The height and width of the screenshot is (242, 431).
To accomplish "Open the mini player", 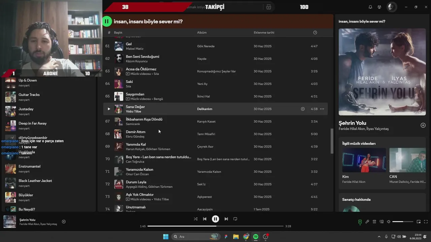I will 419,222.
